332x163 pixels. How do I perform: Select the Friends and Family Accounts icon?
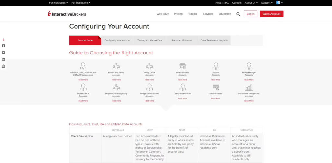116,66
